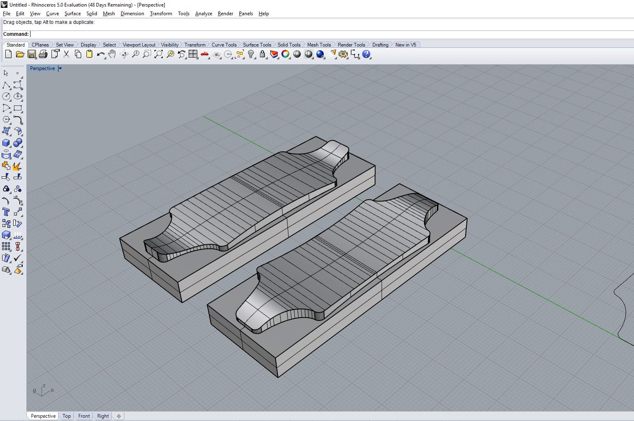The image size is (634, 421).
Task: Switch to Right viewport tab
Action: click(x=103, y=416)
